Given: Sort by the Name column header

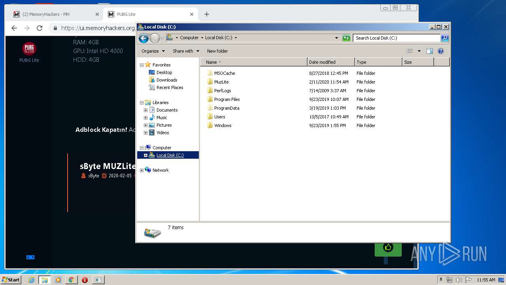Looking at the screenshot, I should tap(254, 62).
